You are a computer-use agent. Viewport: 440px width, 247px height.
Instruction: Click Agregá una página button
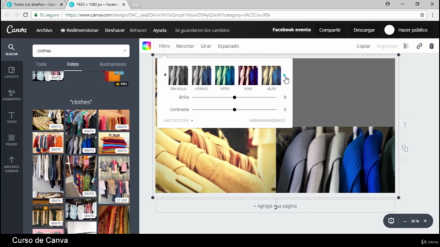(x=275, y=206)
